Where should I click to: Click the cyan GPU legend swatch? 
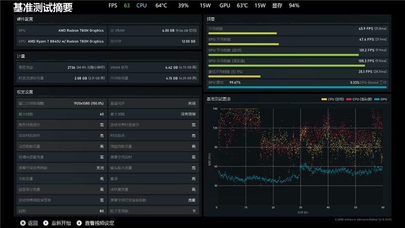click(x=377, y=99)
